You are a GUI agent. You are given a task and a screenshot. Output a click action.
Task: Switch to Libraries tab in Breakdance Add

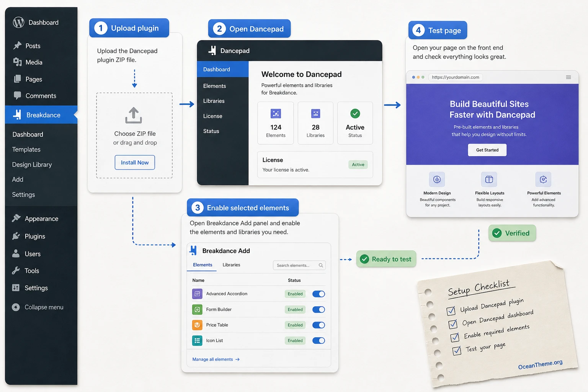click(231, 265)
